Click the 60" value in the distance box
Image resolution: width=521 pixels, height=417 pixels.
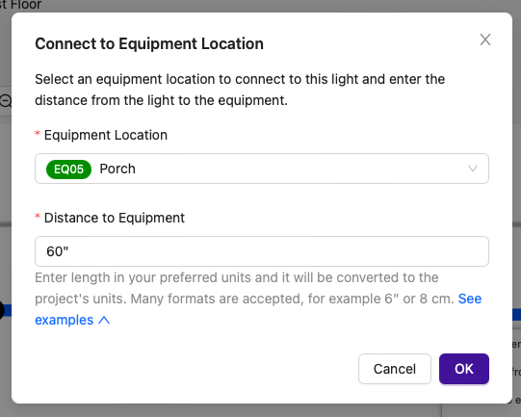pyautogui.click(x=58, y=251)
